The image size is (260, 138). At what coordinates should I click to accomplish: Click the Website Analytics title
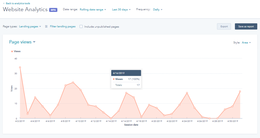[x=25, y=9]
